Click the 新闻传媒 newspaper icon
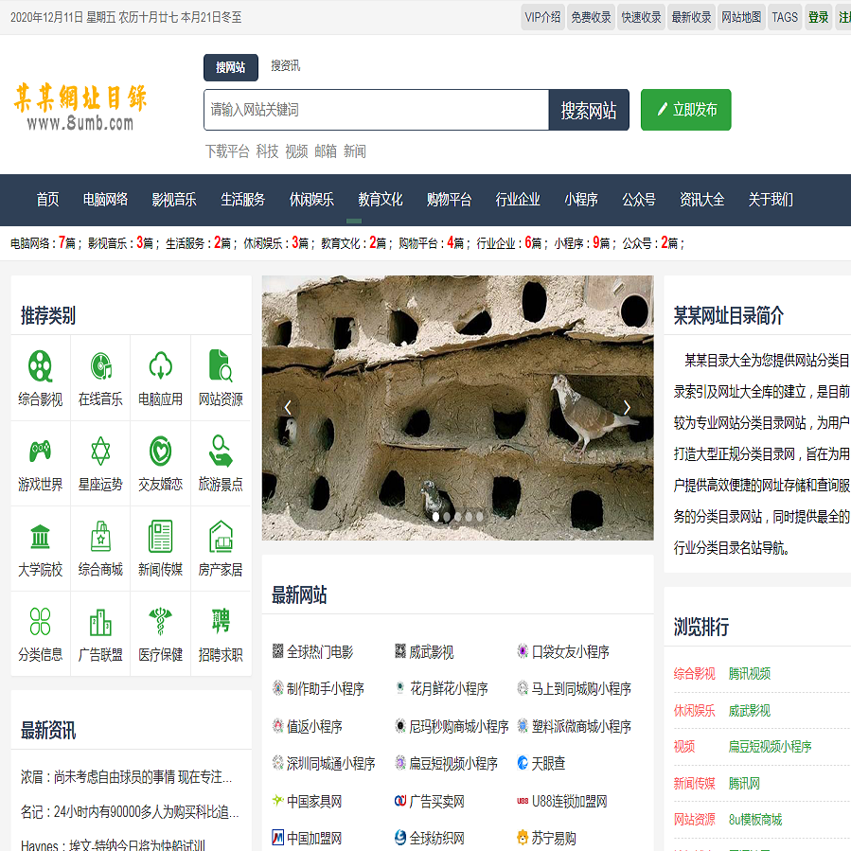The image size is (851, 851). [x=161, y=538]
